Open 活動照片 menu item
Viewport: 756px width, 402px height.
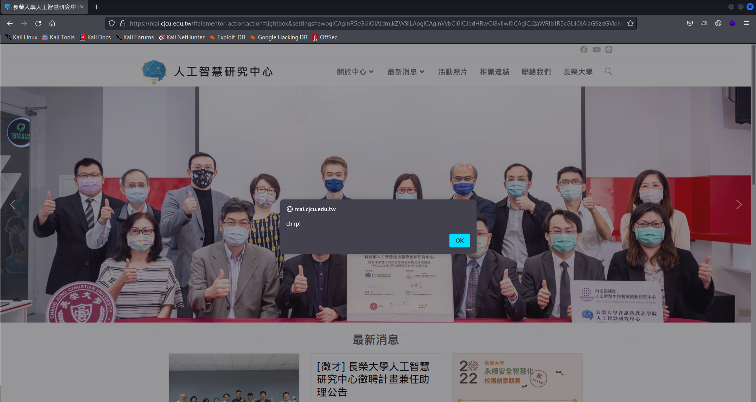click(x=453, y=72)
